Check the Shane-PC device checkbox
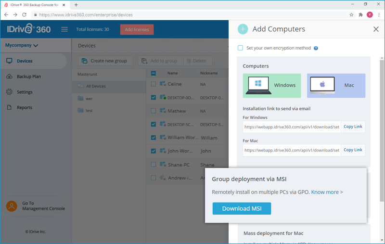 pos(154,165)
